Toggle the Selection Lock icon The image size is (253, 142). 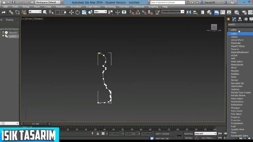(x=98, y=134)
